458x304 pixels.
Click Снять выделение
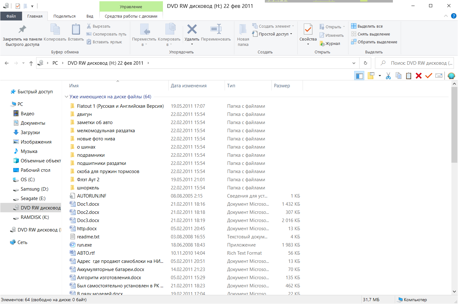coord(371,34)
